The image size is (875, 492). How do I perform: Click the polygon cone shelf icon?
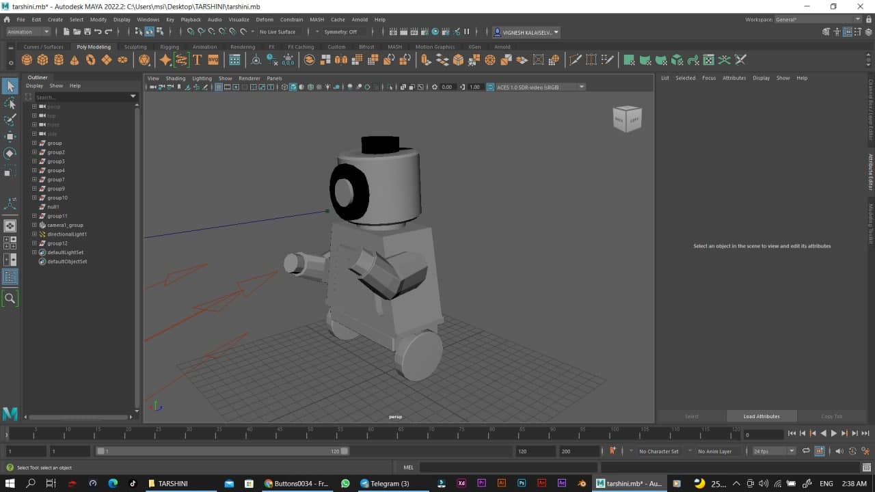click(75, 60)
